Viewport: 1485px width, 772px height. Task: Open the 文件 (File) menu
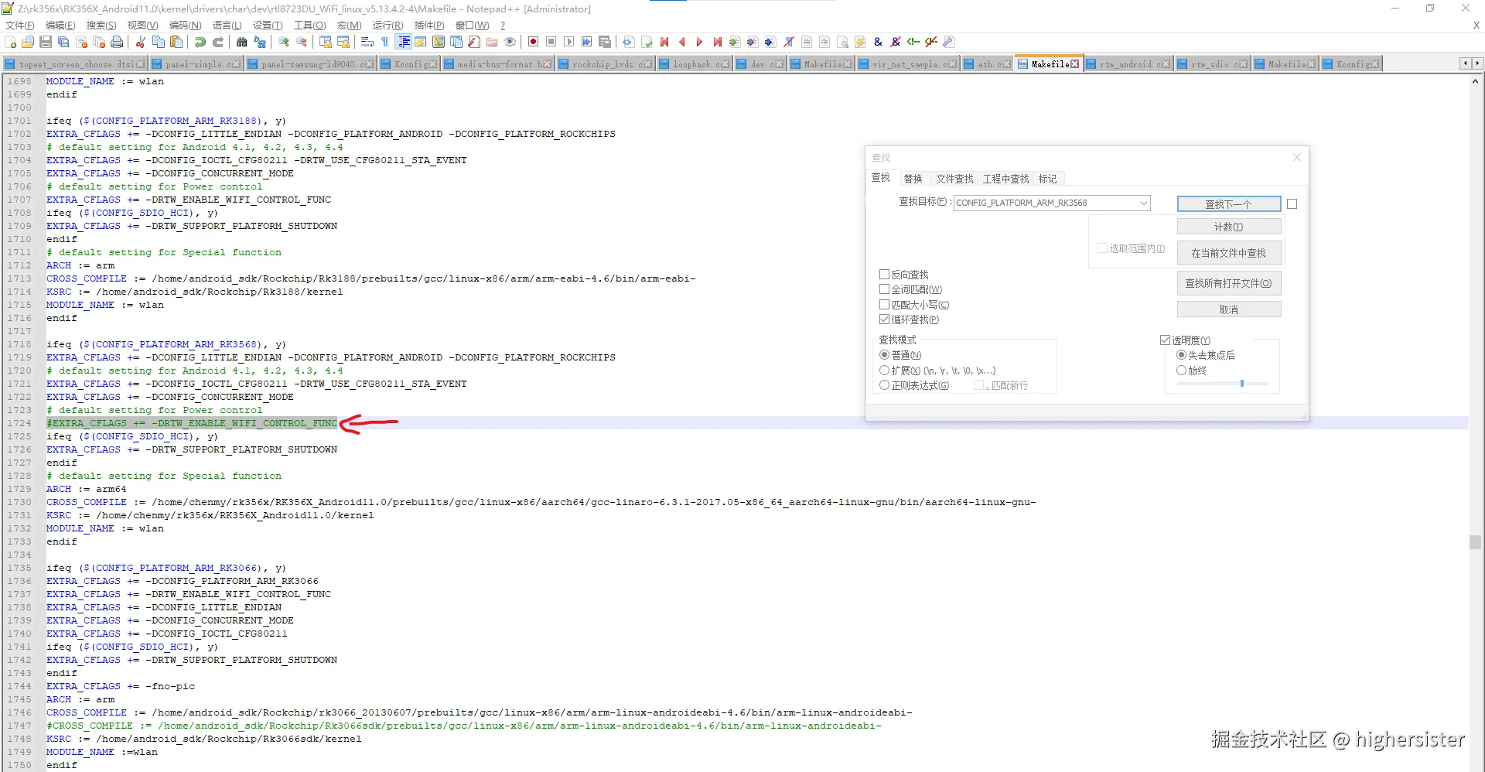(19, 26)
